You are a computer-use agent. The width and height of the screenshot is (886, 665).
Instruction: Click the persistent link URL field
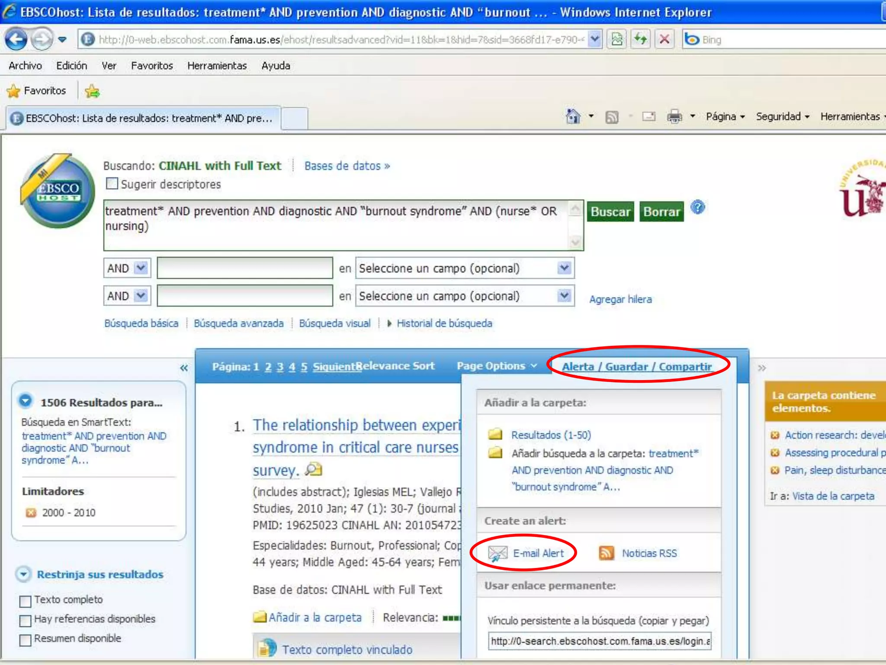[x=600, y=641]
